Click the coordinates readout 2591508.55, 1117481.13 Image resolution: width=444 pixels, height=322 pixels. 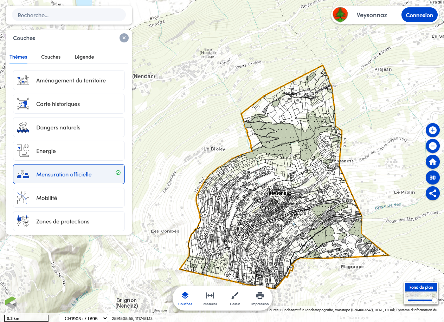(132, 318)
